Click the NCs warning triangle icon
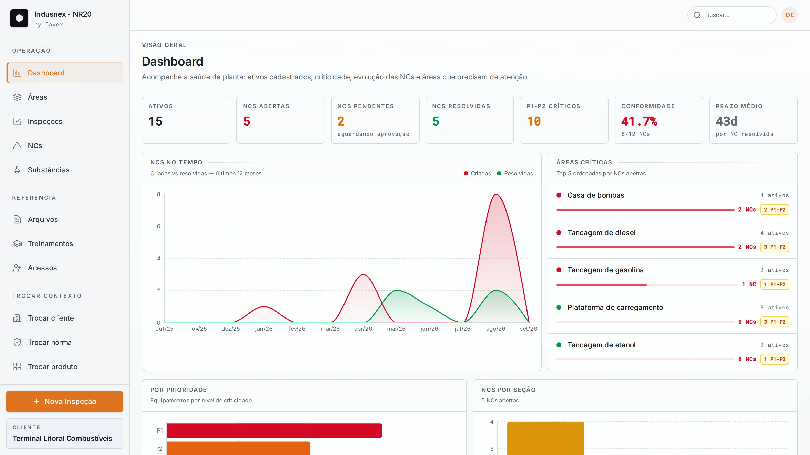The width and height of the screenshot is (810, 455). point(17,146)
